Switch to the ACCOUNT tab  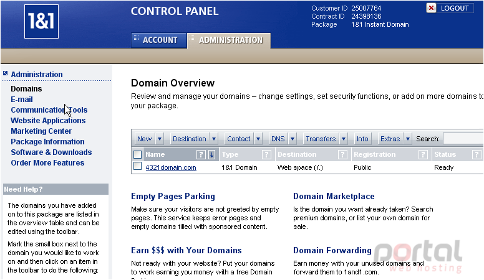point(159,40)
